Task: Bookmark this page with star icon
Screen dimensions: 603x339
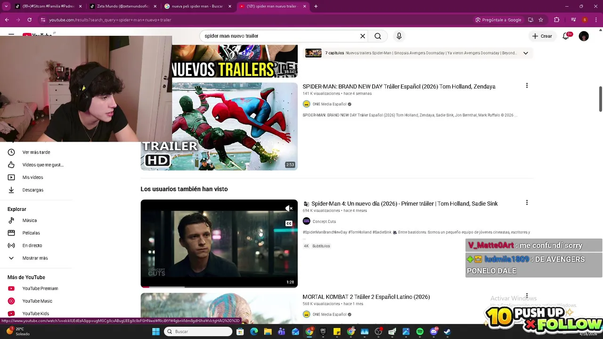Action: click(541, 20)
